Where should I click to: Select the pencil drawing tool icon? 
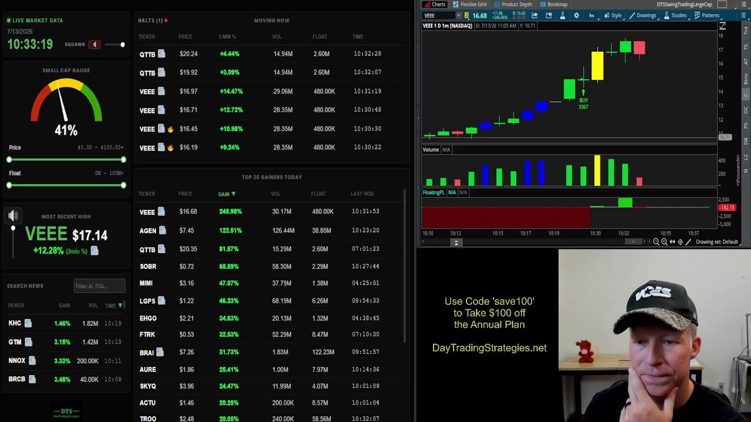[x=688, y=241]
